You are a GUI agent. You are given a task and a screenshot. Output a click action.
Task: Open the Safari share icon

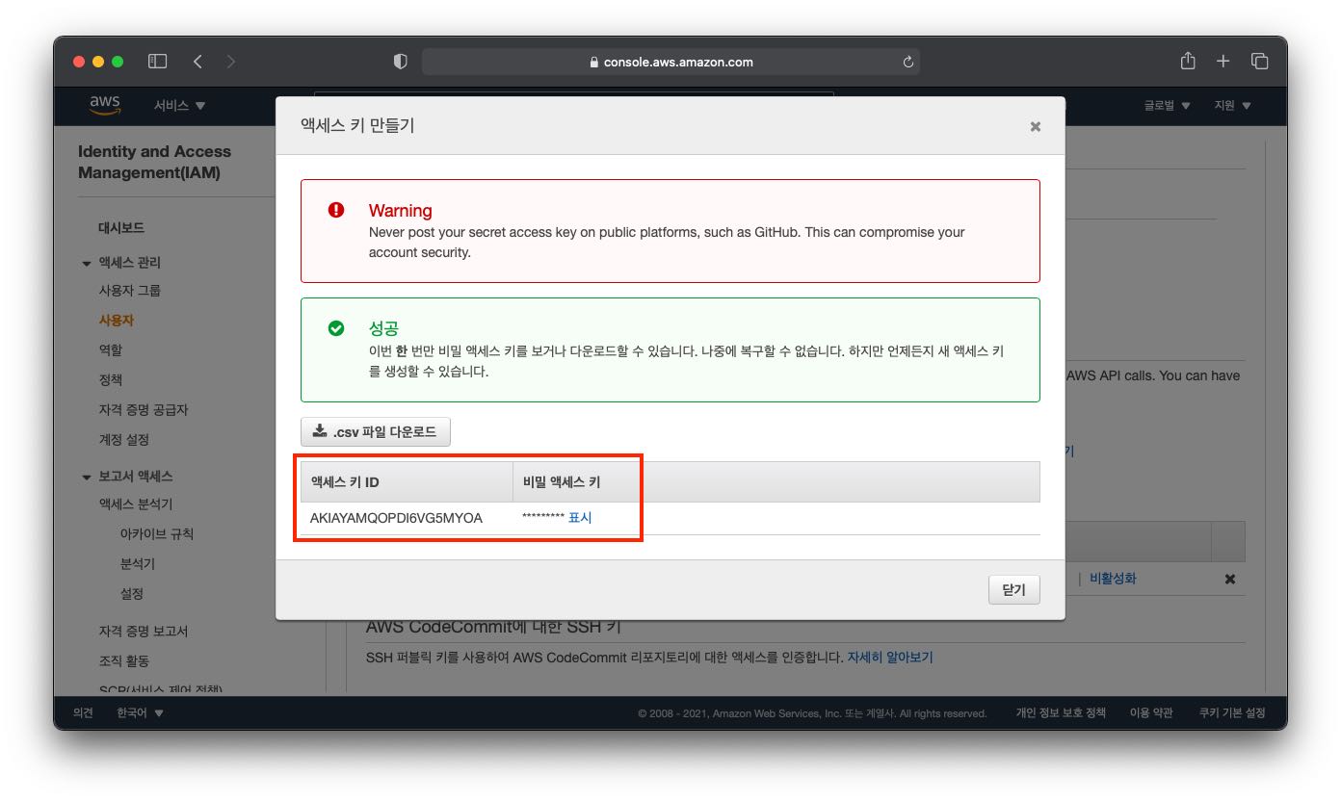coord(1188,61)
